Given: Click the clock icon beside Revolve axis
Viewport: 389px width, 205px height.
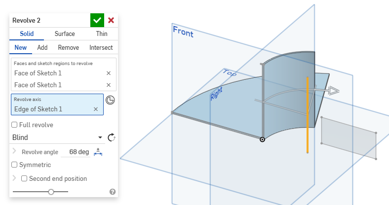Looking at the screenshot, I should [x=111, y=100].
